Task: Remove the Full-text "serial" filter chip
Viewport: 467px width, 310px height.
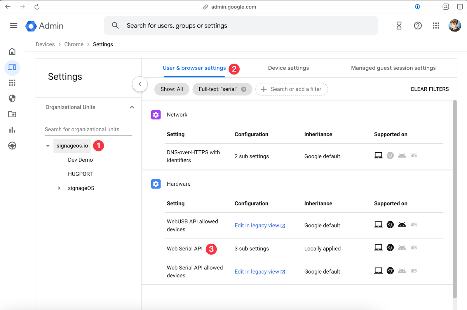Action: click(244, 89)
